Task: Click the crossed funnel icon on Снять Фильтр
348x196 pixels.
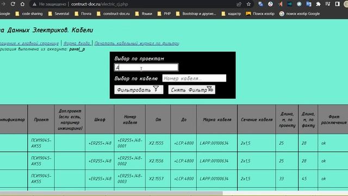Action: coord(210,89)
